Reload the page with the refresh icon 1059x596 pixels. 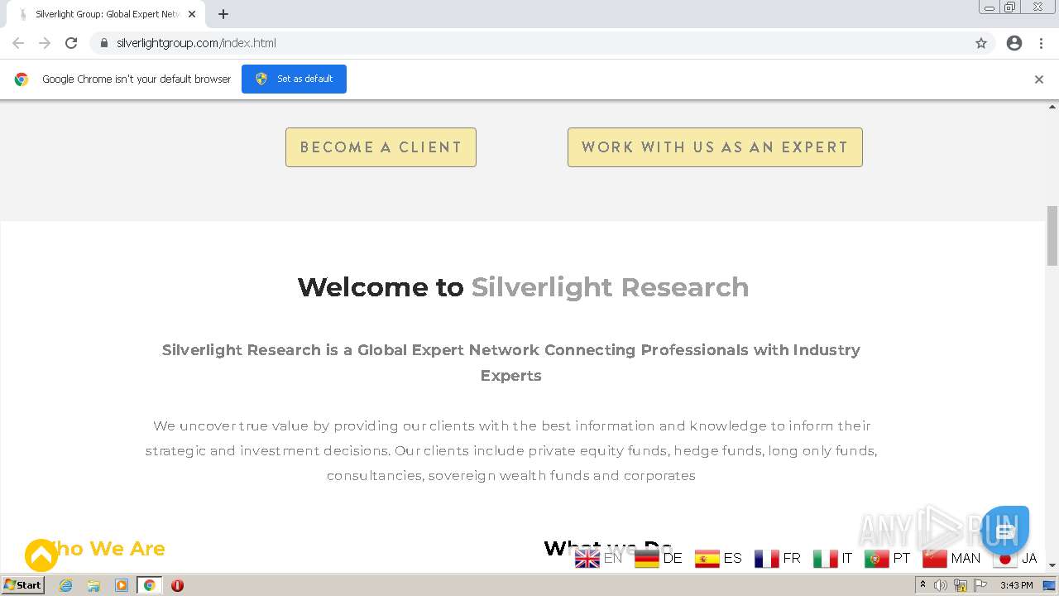pyautogui.click(x=71, y=43)
